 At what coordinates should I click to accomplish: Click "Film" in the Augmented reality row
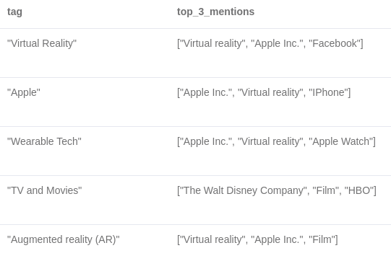tap(322, 239)
